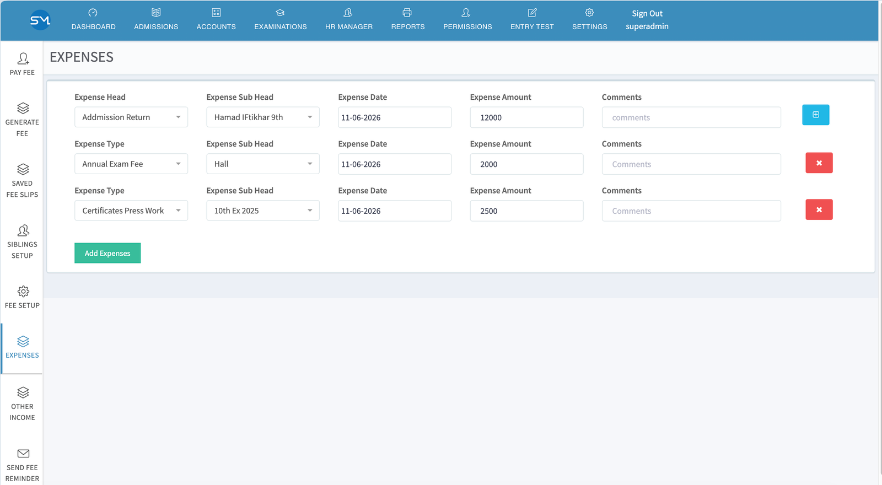
Task: Click the comments field in the Addmission Return row
Action: [691, 117]
